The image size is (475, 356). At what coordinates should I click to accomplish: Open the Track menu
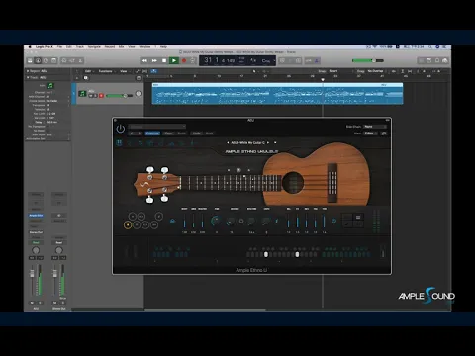80,47
